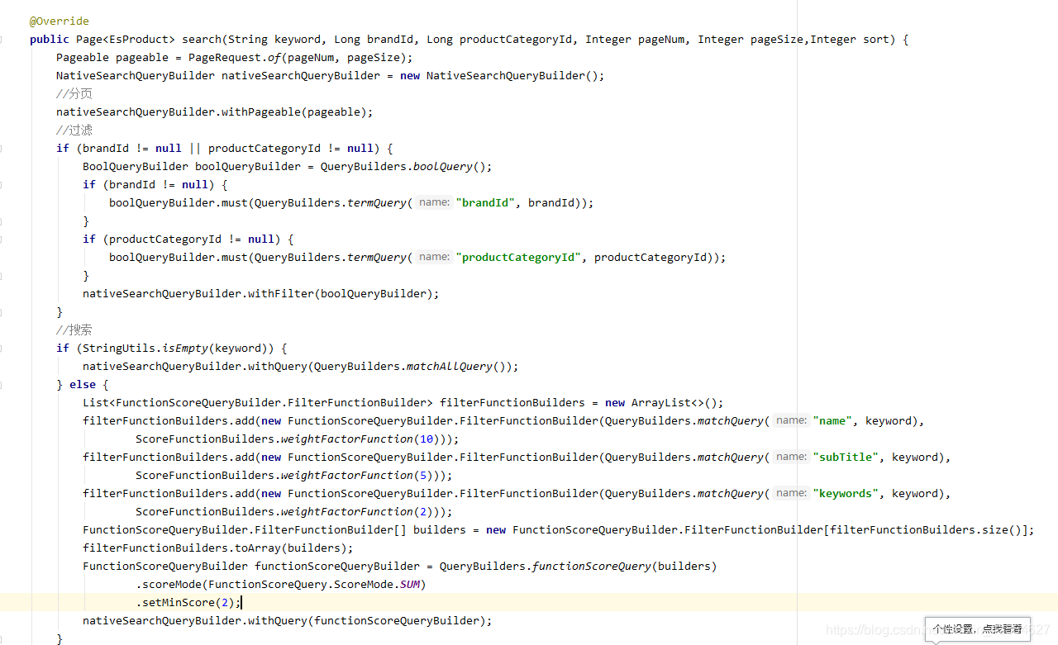Click the '.setMinScore(2)' line

coord(188,602)
